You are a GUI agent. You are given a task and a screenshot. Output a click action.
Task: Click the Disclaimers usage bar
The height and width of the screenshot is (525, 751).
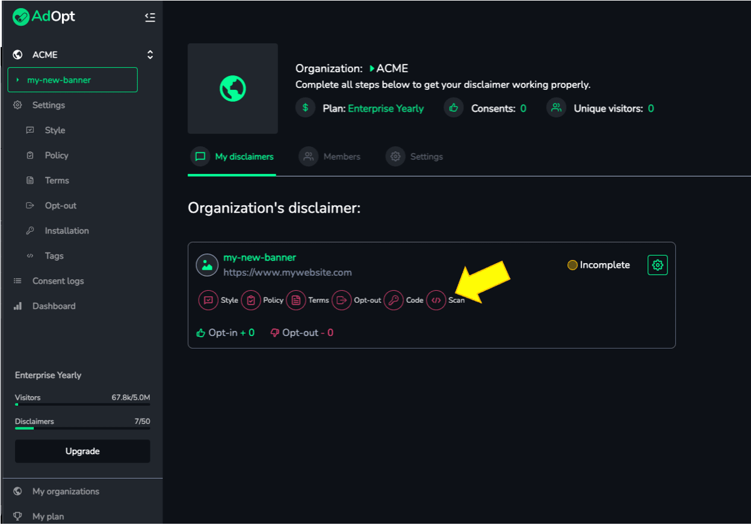pyautogui.click(x=82, y=429)
